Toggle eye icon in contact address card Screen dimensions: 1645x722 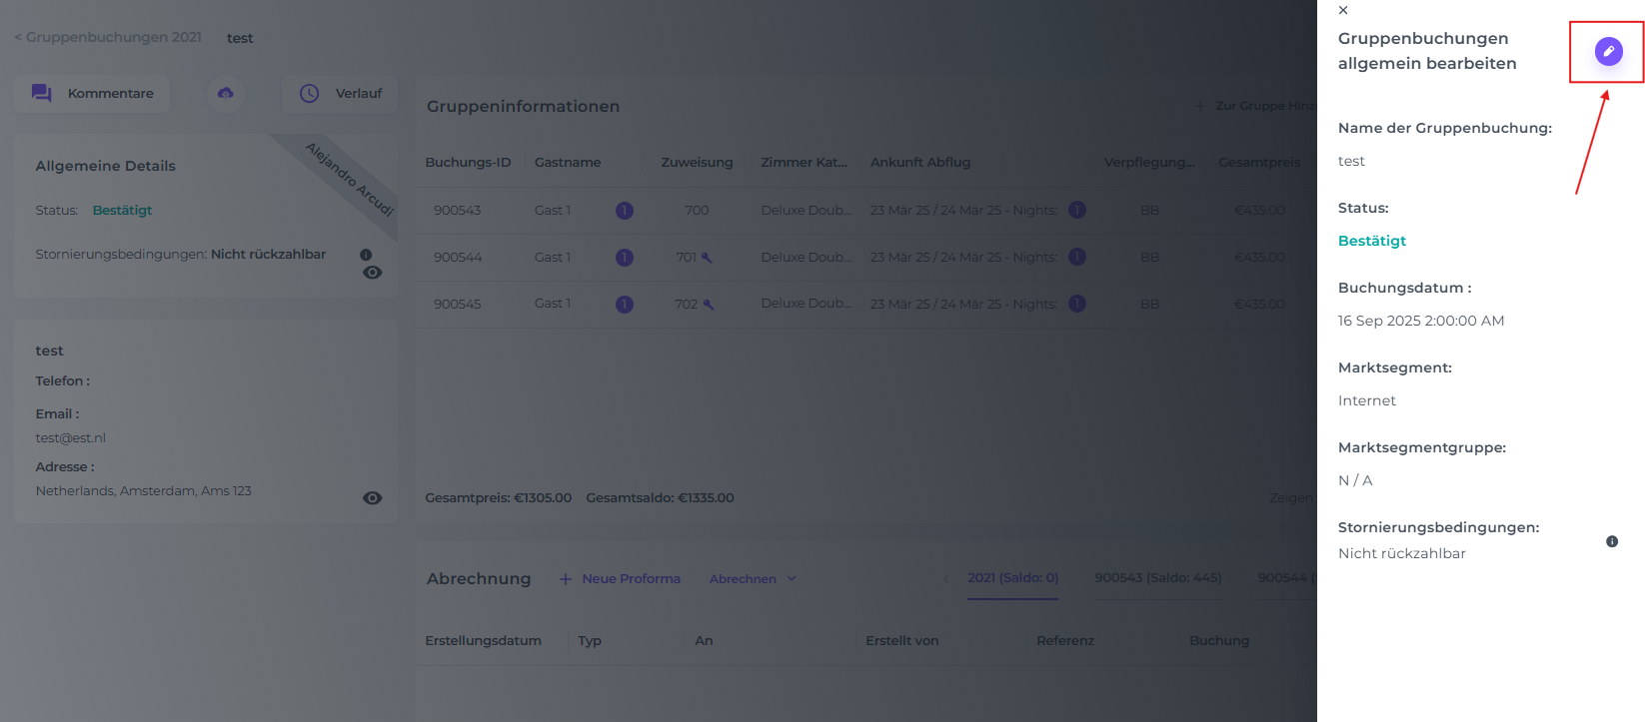pyautogui.click(x=372, y=498)
